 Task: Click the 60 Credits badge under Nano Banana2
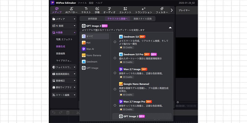tap(127, 95)
